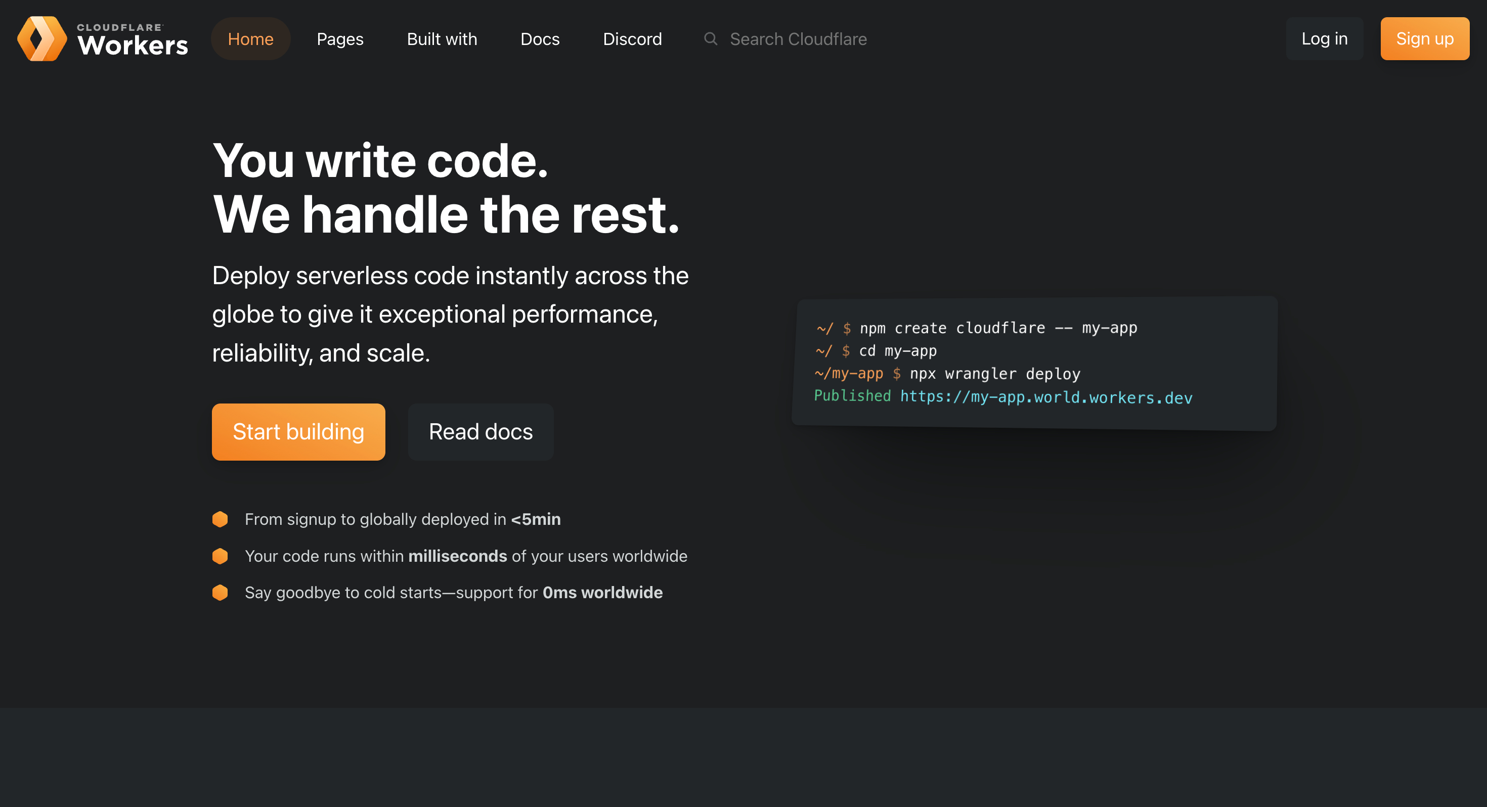Click the search magnifier icon
This screenshot has width=1487, height=807.
711,38
